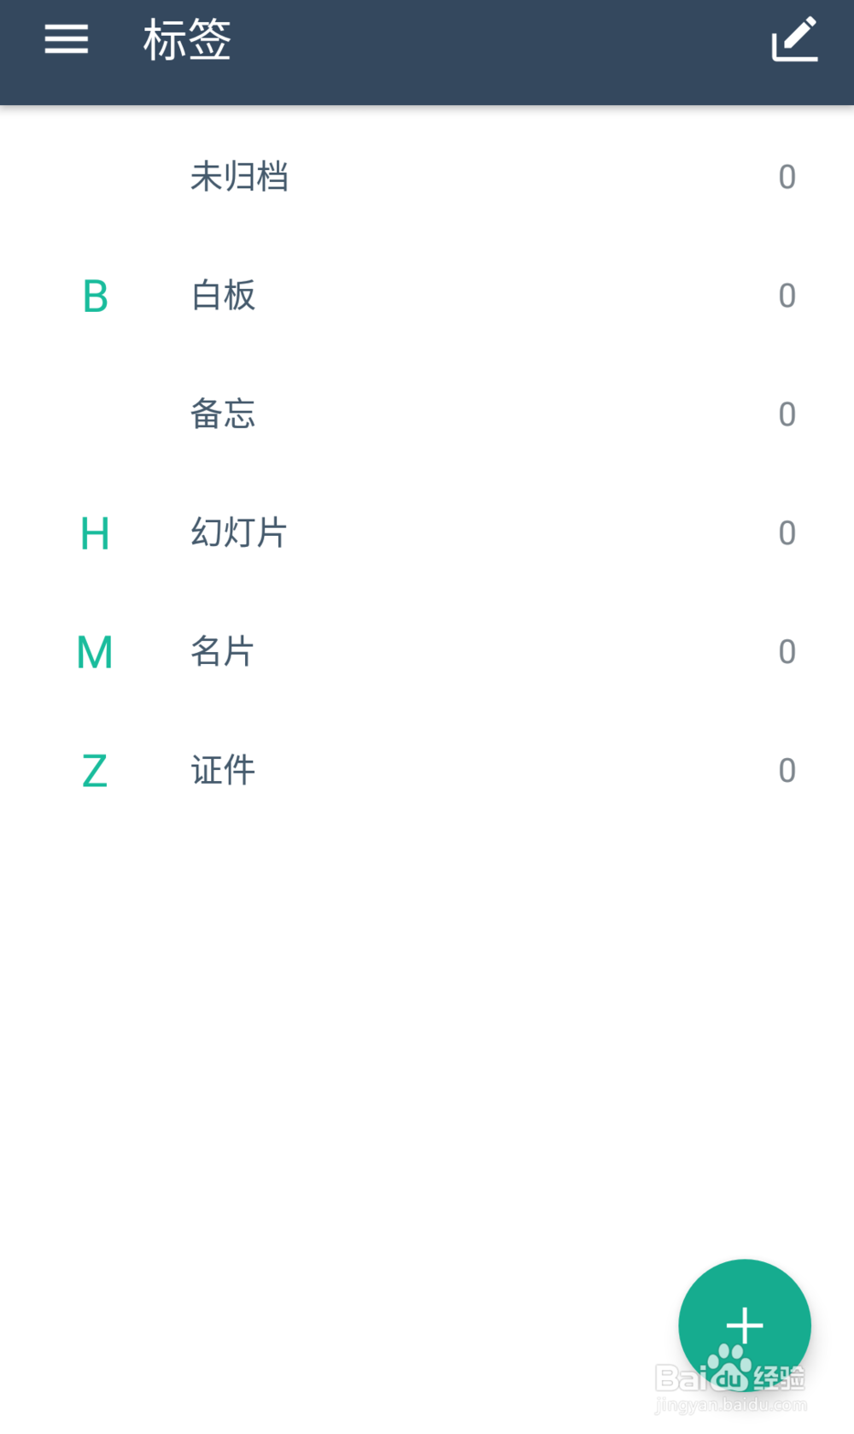Viewport: 854px width, 1434px height.
Task: Click the count number beside 幻灯片
Action: click(787, 533)
